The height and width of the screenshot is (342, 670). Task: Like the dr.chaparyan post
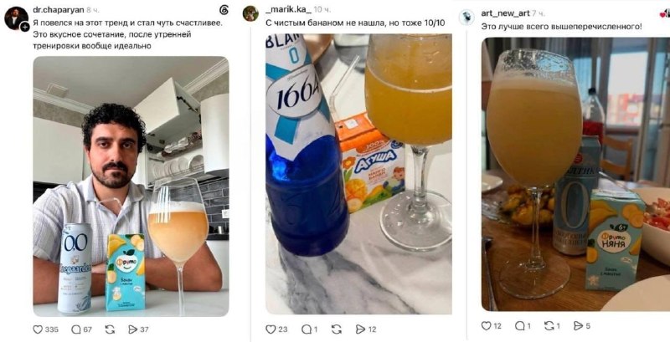38,329
